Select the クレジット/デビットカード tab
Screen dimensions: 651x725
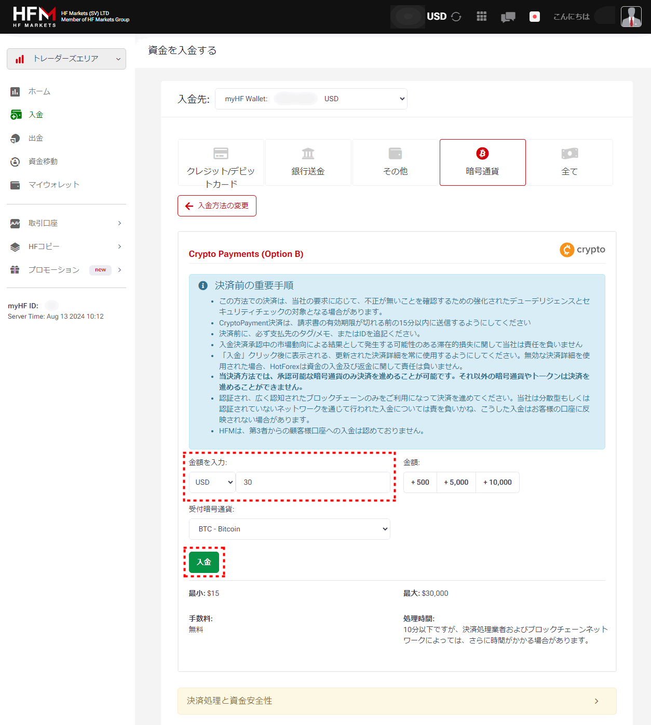[221, 162]
